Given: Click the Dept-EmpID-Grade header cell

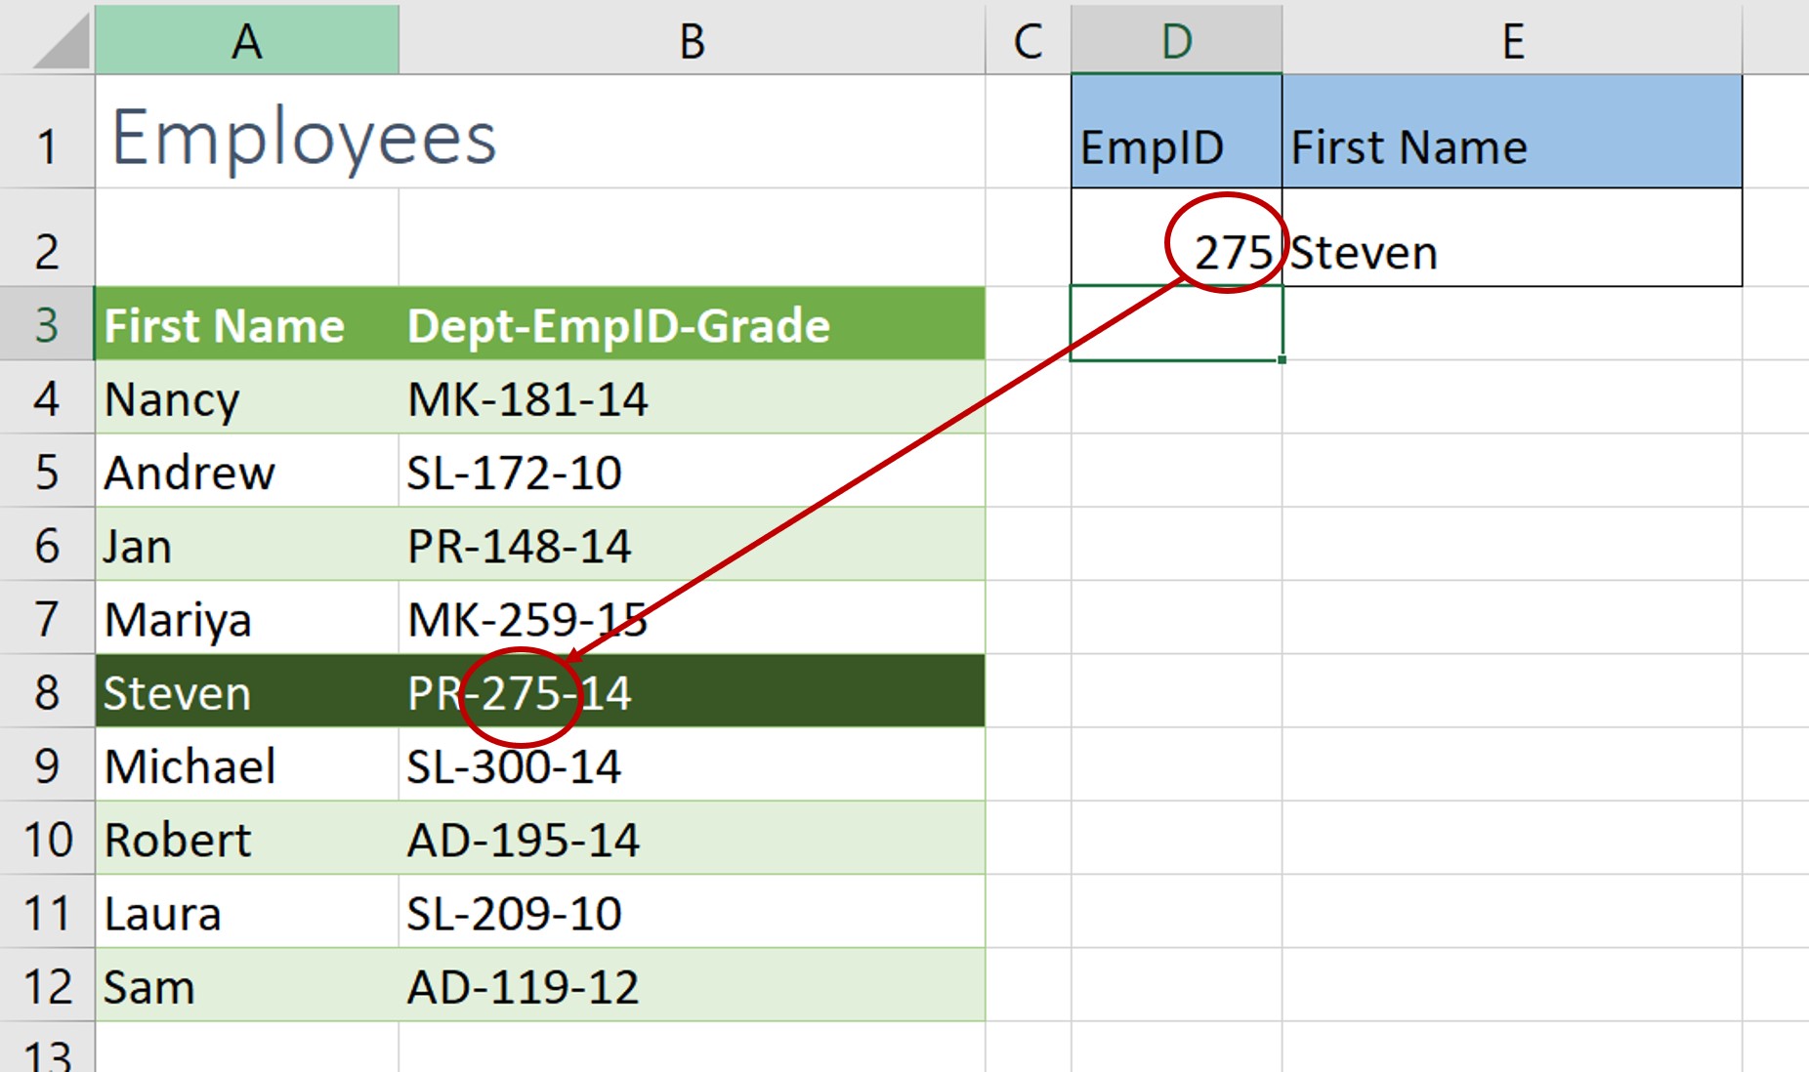Looking at the screenshot, I should tap(692, 323).
